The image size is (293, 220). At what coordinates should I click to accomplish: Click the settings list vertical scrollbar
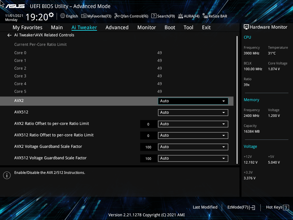237,100
